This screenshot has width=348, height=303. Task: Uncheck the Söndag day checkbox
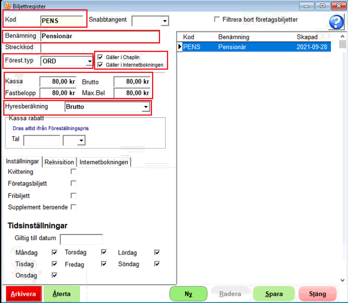coord(157,264)
